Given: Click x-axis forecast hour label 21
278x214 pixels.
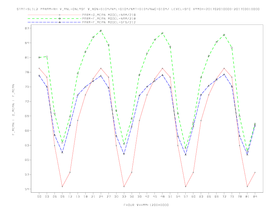Looking at the screenshot, I should click(x=93, y=197).
